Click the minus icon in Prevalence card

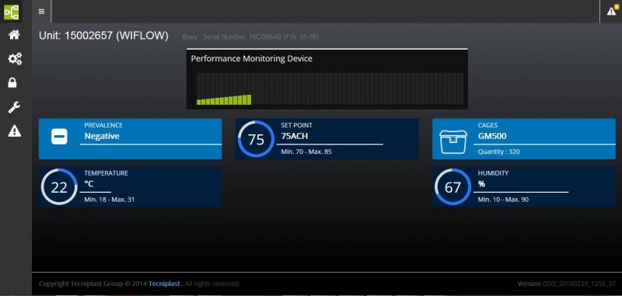pos(60,137)
